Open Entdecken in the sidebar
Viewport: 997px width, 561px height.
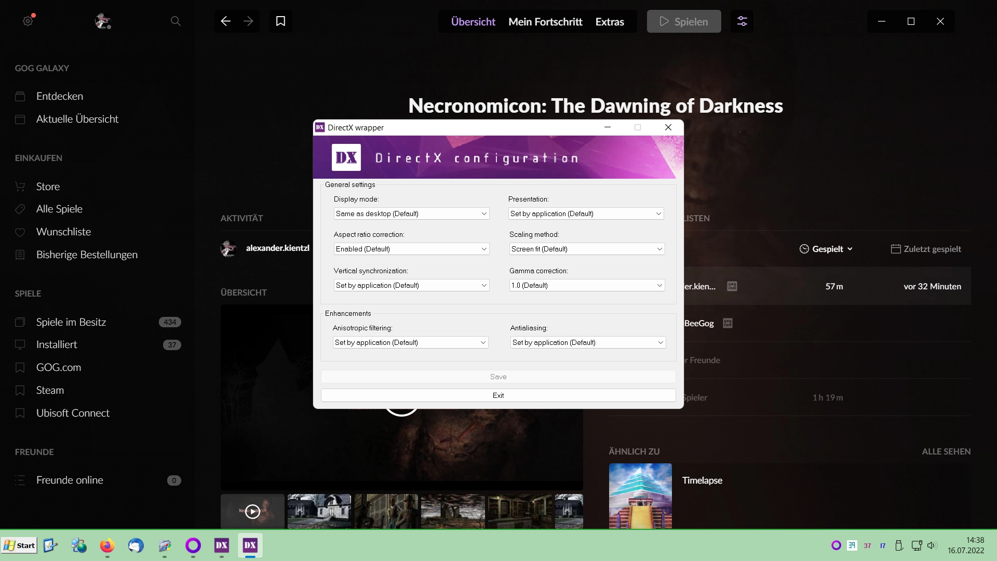(60, 96)
